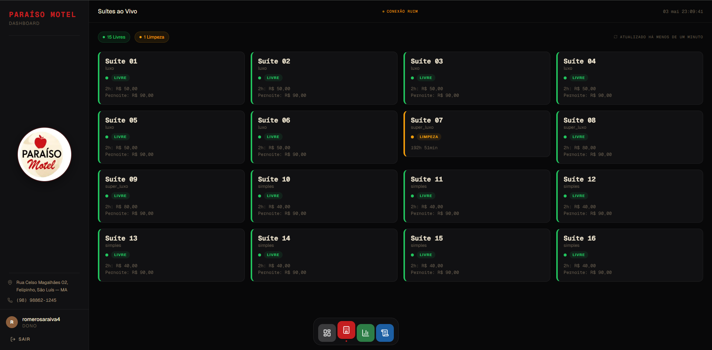Viewport: 712px width, 350px height.
Task: Click the ATUALIZADO HÁ MENOS DE UM MINUTO text
Action: 661,37
